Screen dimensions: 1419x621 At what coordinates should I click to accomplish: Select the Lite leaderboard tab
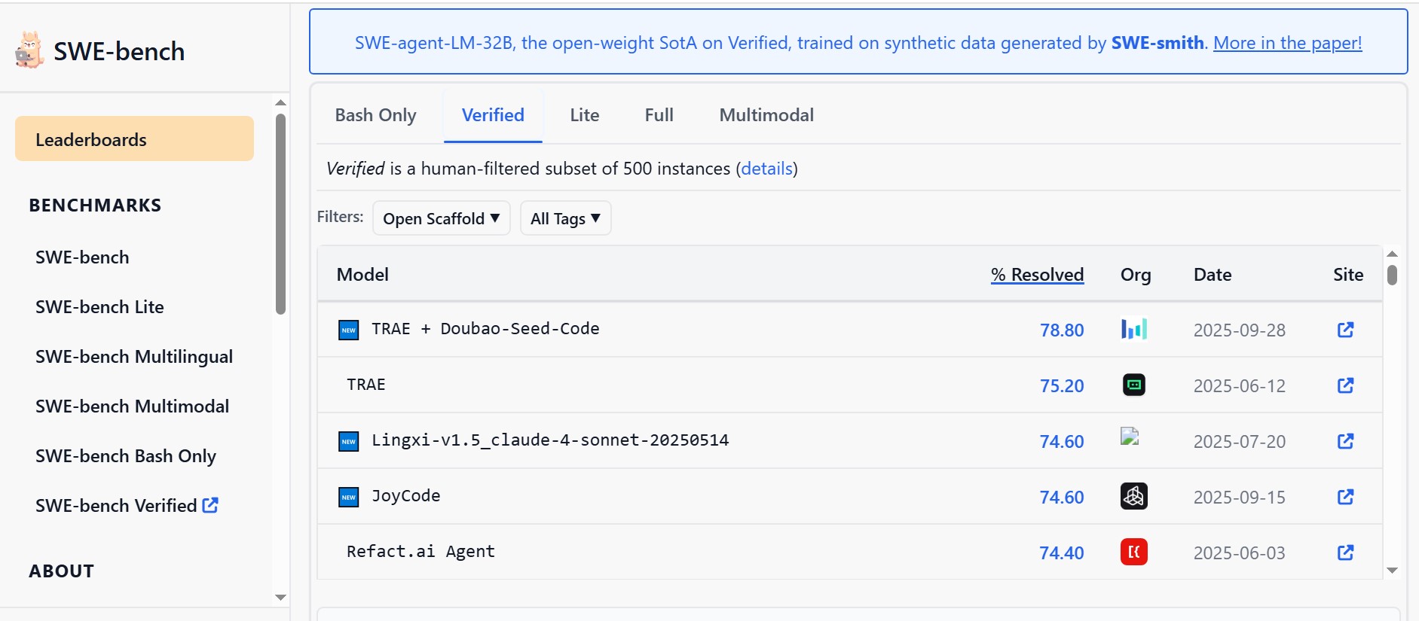[584, 115]
